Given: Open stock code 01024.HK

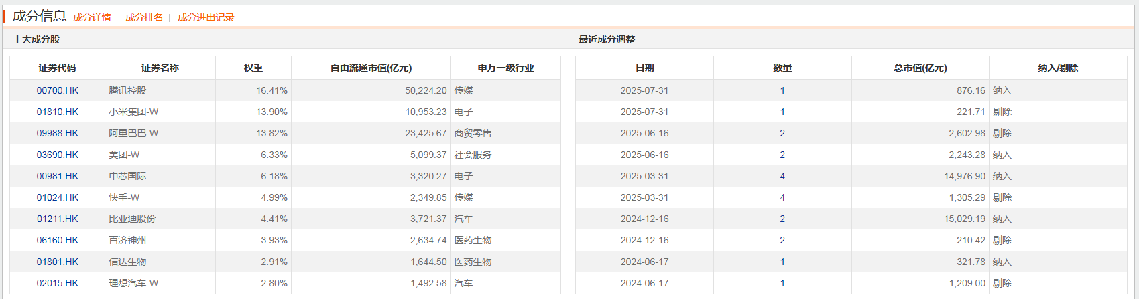Looking at the screenshot, I should (58, 197).
